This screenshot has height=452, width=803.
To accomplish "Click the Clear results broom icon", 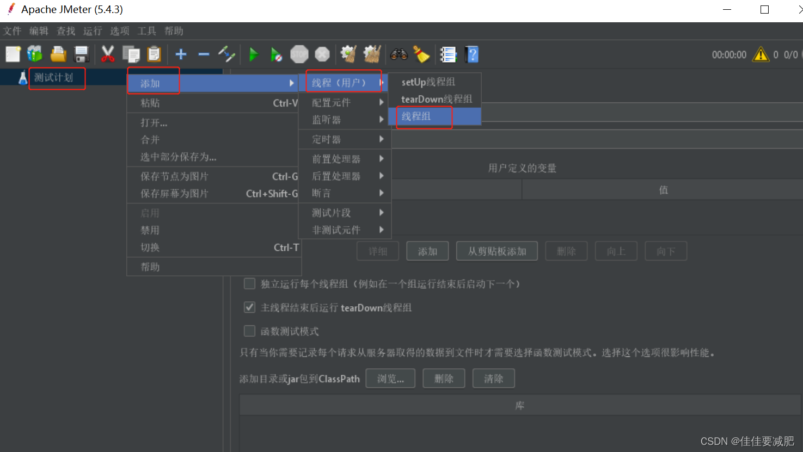I will click(x=348, y=54).
